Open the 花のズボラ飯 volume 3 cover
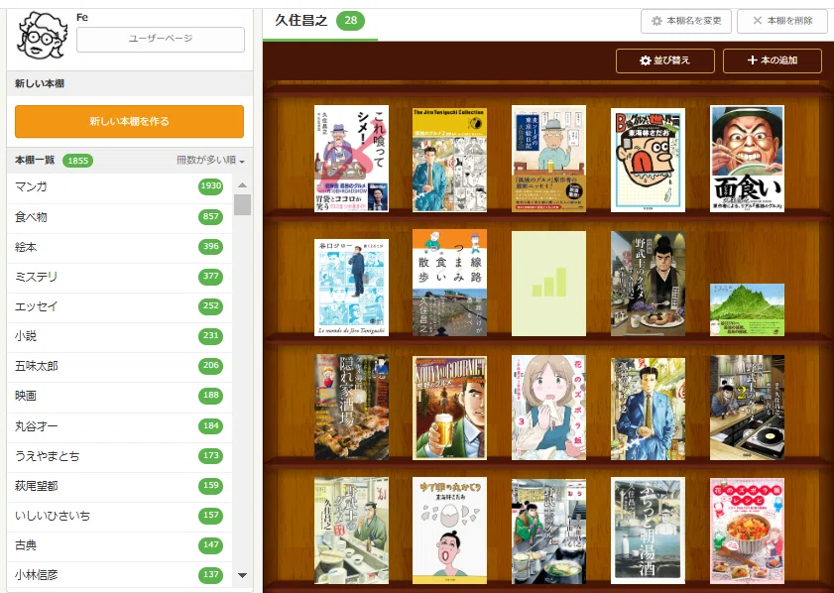This screenshot has height=593, width=834. (x=548, y=408)
